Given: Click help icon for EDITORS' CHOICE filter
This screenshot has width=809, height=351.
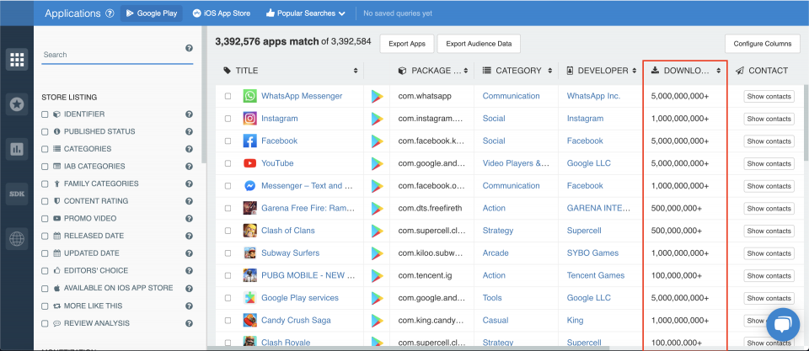Looking at the screenshot, I should click(190, 270).
